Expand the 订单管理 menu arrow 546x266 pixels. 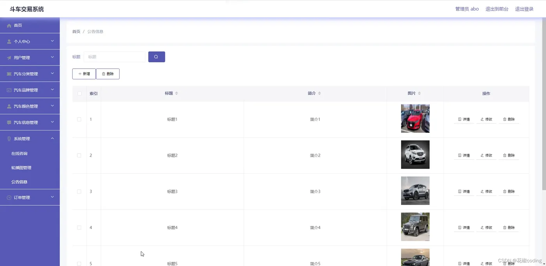(x=52, y=197)
